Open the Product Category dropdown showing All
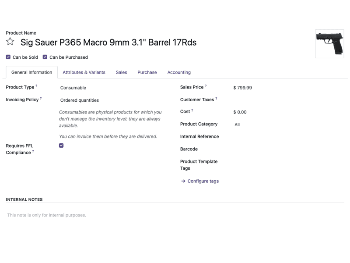This screenshot has width=350, height=263. tap(284, 124)
